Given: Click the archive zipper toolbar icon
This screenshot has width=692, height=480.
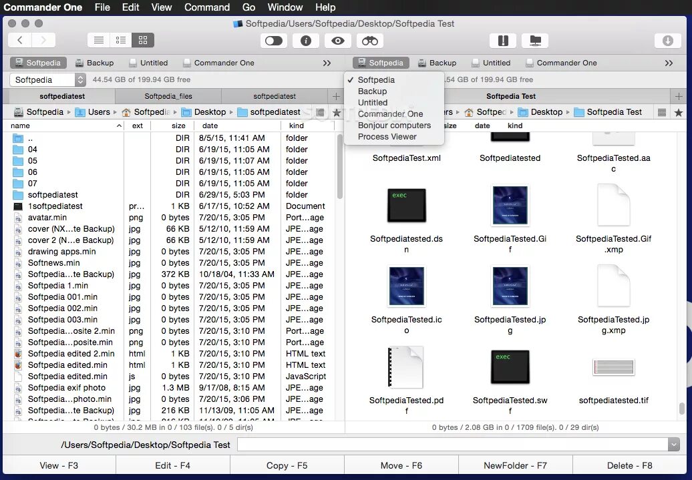Looking at the screenshot, I should click(503, 41).
